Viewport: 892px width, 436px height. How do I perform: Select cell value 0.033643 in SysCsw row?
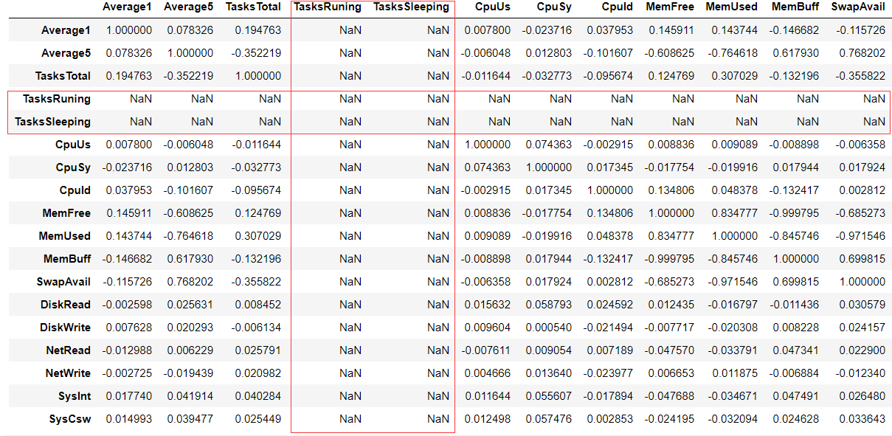point(862,419)
